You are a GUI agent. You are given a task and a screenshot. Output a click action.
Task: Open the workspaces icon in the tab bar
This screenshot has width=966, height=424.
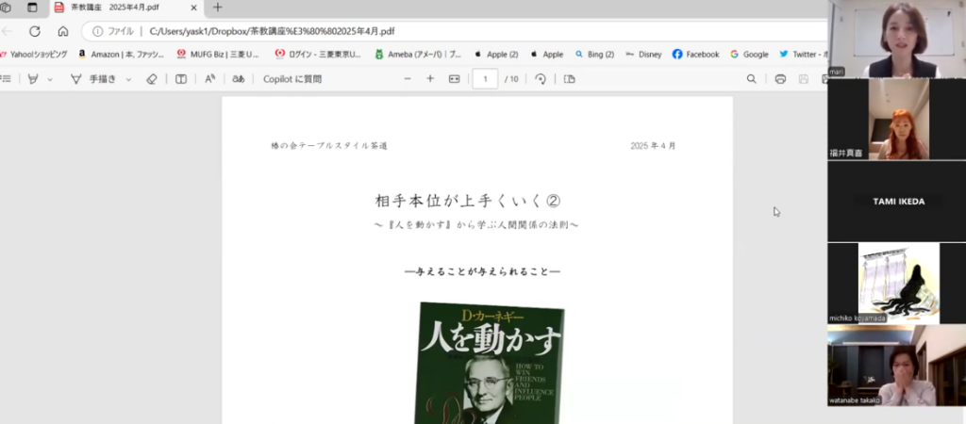tap(7, 8)
